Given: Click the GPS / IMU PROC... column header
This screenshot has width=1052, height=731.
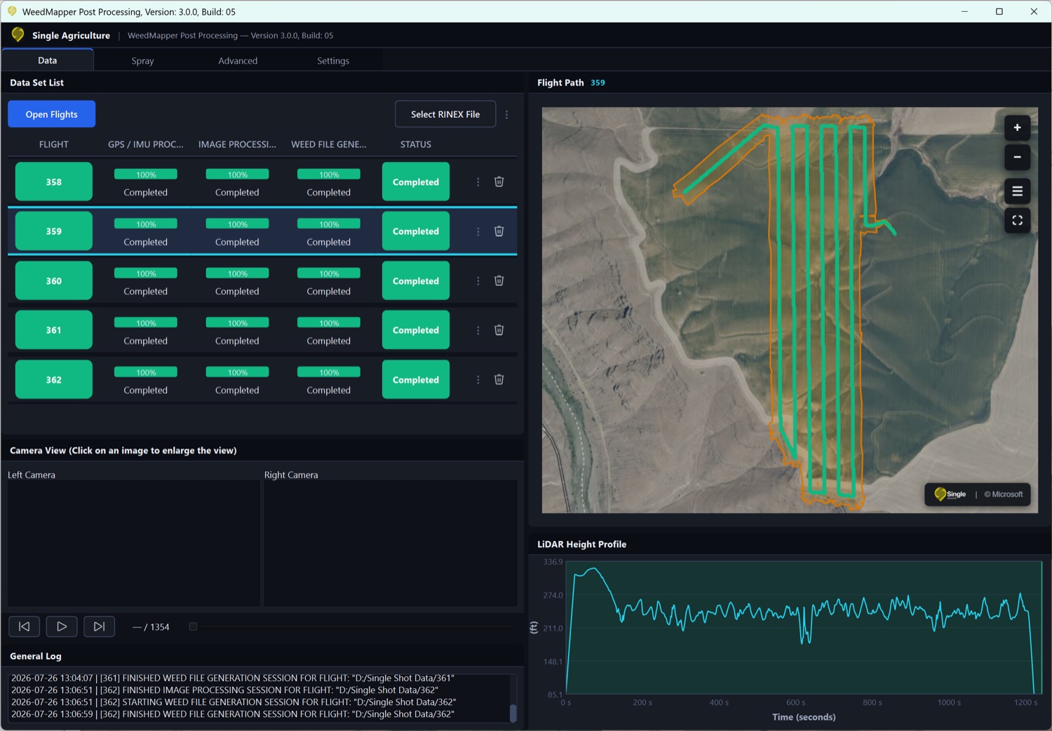Looking at the screenshot, I should click(146, 144).
